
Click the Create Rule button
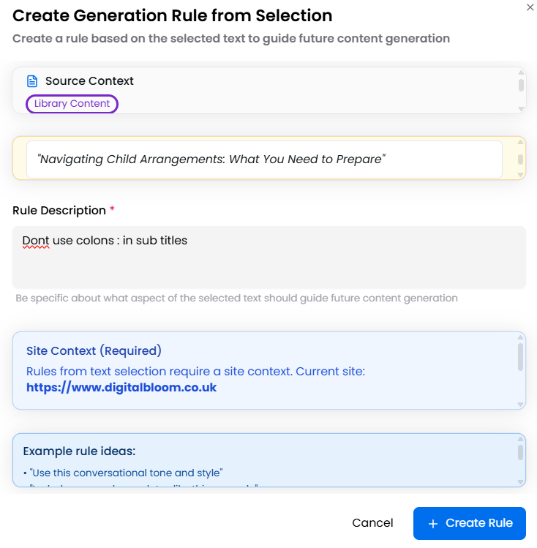470,523
